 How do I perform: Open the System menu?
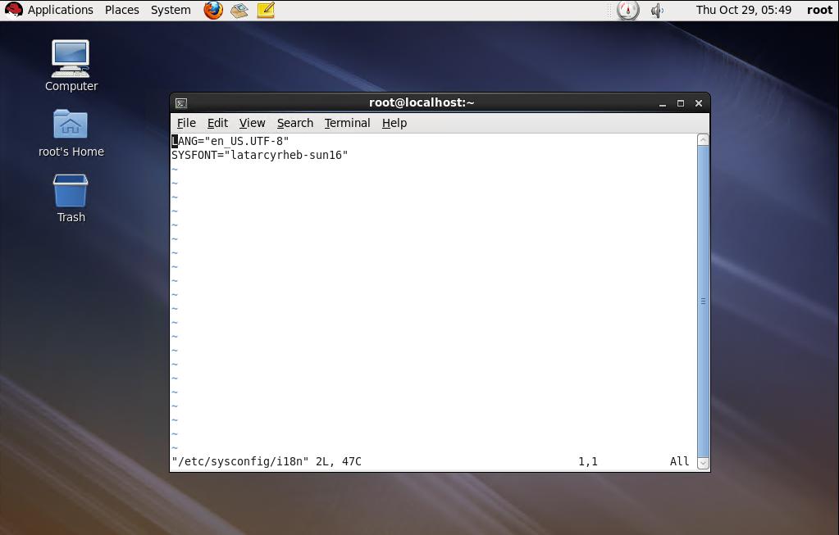(171, 10)
